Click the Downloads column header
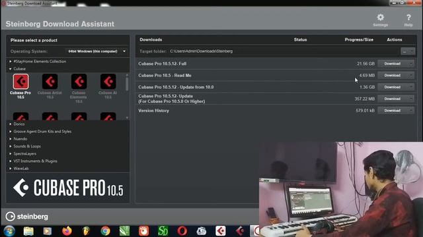The height and width of the screenshot is (237, 423). [151, 39]
